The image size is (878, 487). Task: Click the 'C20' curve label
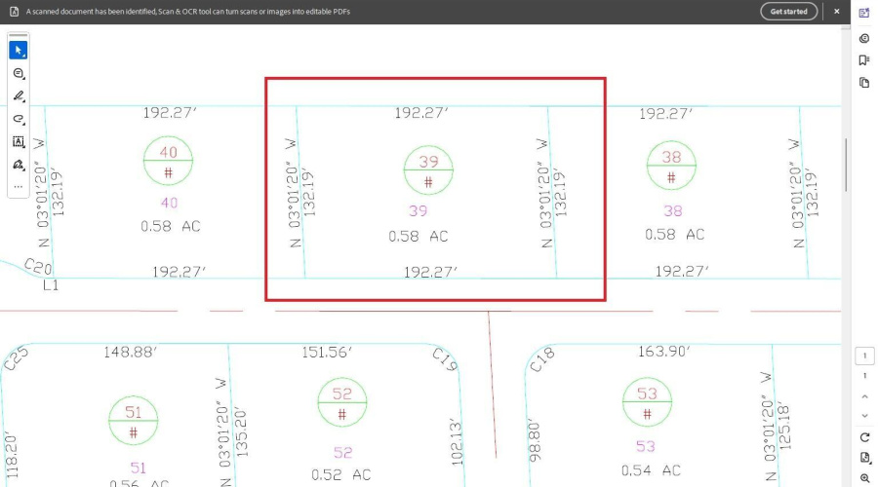click(x=38, y=267)
